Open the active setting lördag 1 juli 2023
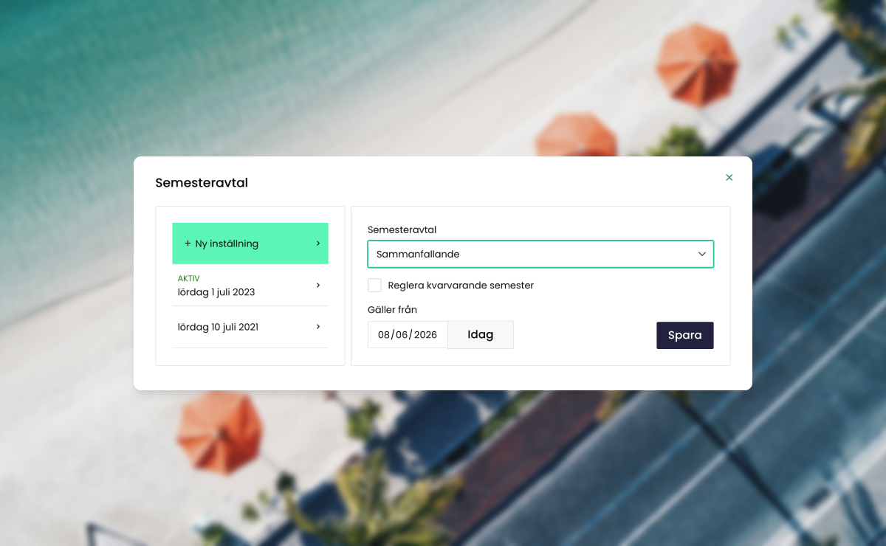Image resolution: width=886 pixels, height=546 pixels. tap(250, 286)
